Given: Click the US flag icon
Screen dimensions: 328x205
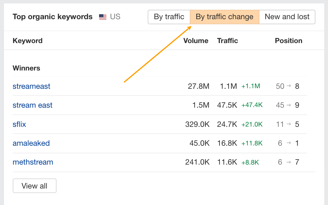Looking at the screenshot, I should click(x=103, y=17).
